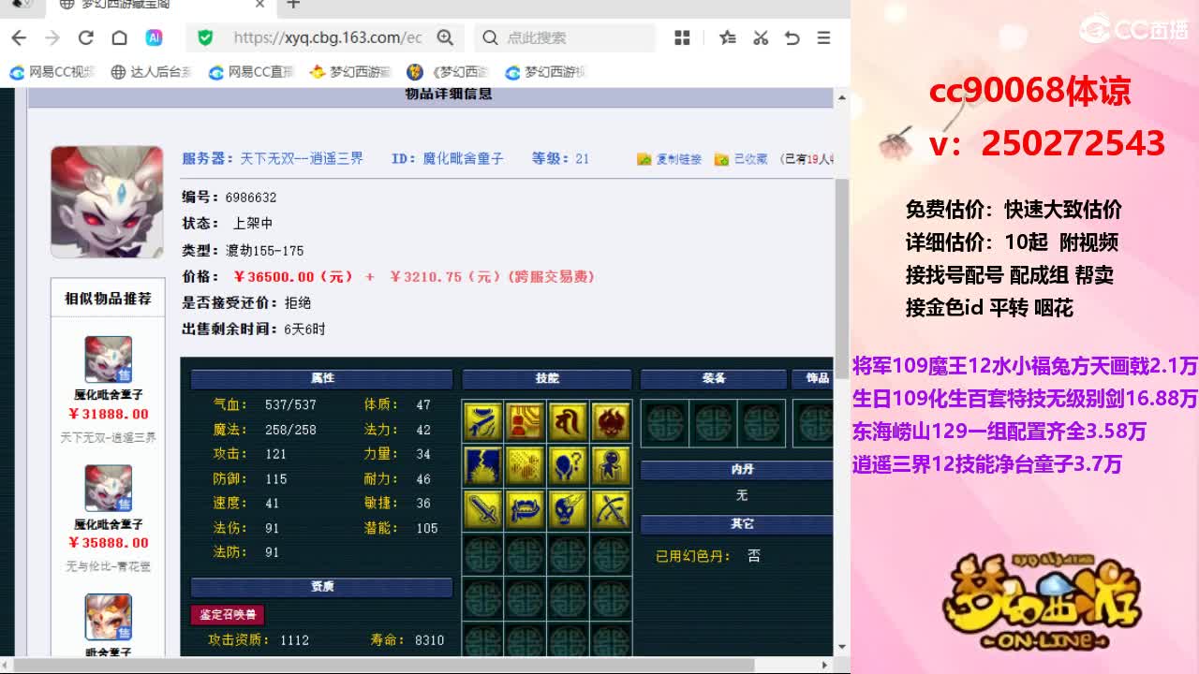
Task: Open the ¥35888.00 similar item thumbnail
Action: pos(109,489)
